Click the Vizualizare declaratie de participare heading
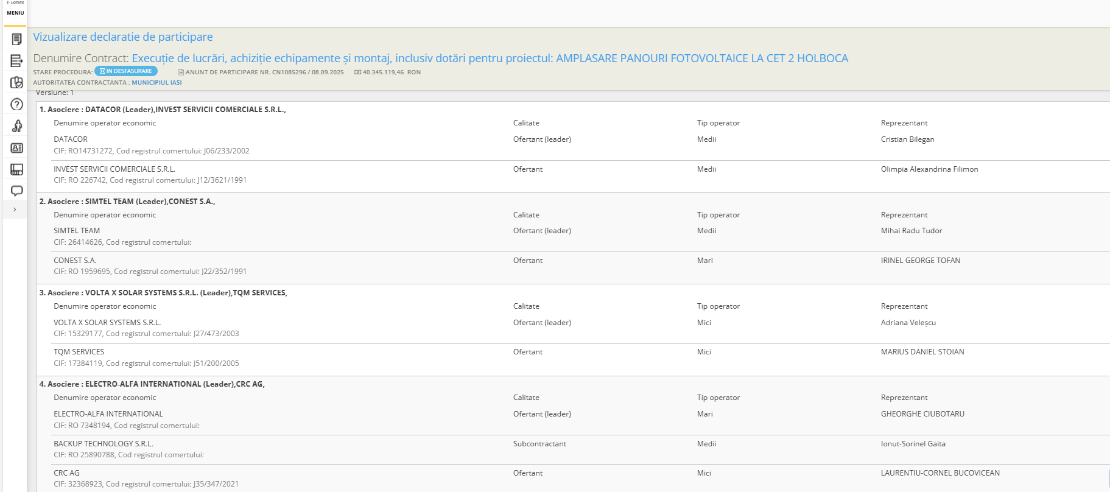The height and width of the screenshot is (492, 1110). (x=123, y=37)
